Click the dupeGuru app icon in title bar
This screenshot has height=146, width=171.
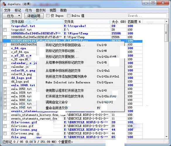4,4
